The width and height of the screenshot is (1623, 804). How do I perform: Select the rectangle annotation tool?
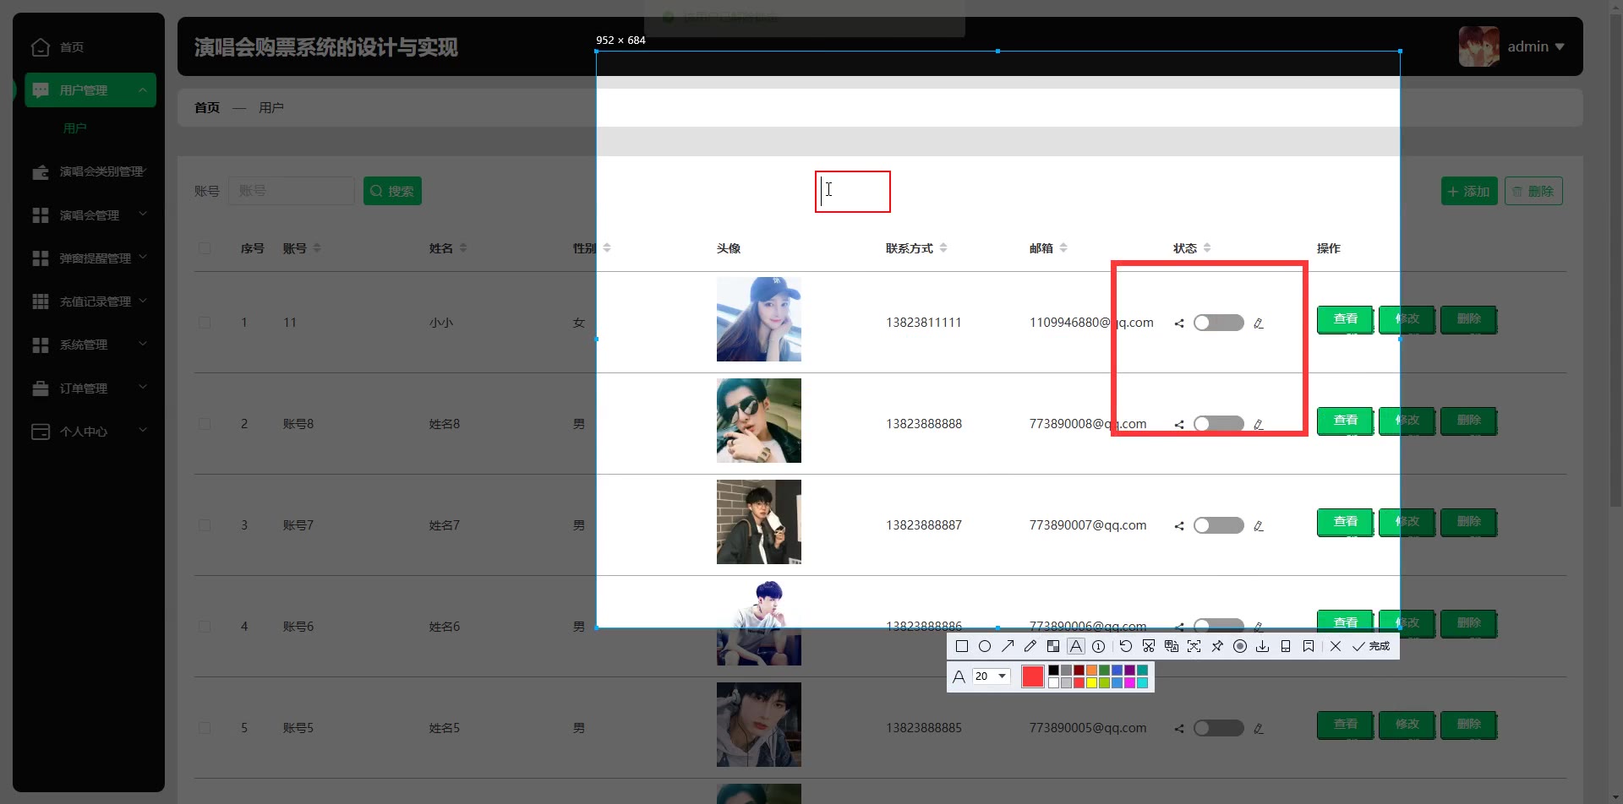962,646
